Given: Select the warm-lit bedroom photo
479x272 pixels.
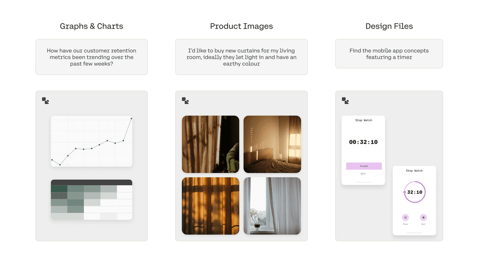Looking at the screenshot, I should [x=272, y=144].
